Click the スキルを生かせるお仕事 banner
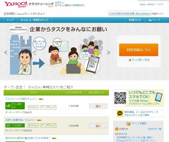169x142 pixels. [x=129, y=14]
